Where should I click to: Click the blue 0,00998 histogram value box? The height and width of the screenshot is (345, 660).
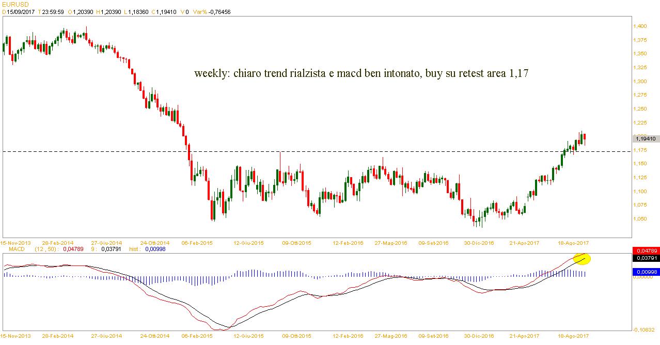[645, 271]
